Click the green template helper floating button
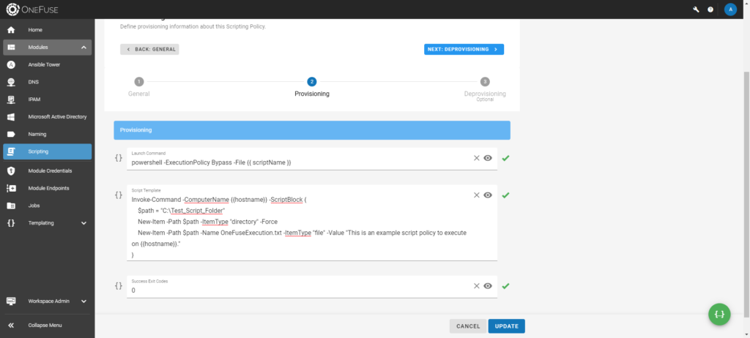This screenshot has width=750, height=338. pos(720,314)
